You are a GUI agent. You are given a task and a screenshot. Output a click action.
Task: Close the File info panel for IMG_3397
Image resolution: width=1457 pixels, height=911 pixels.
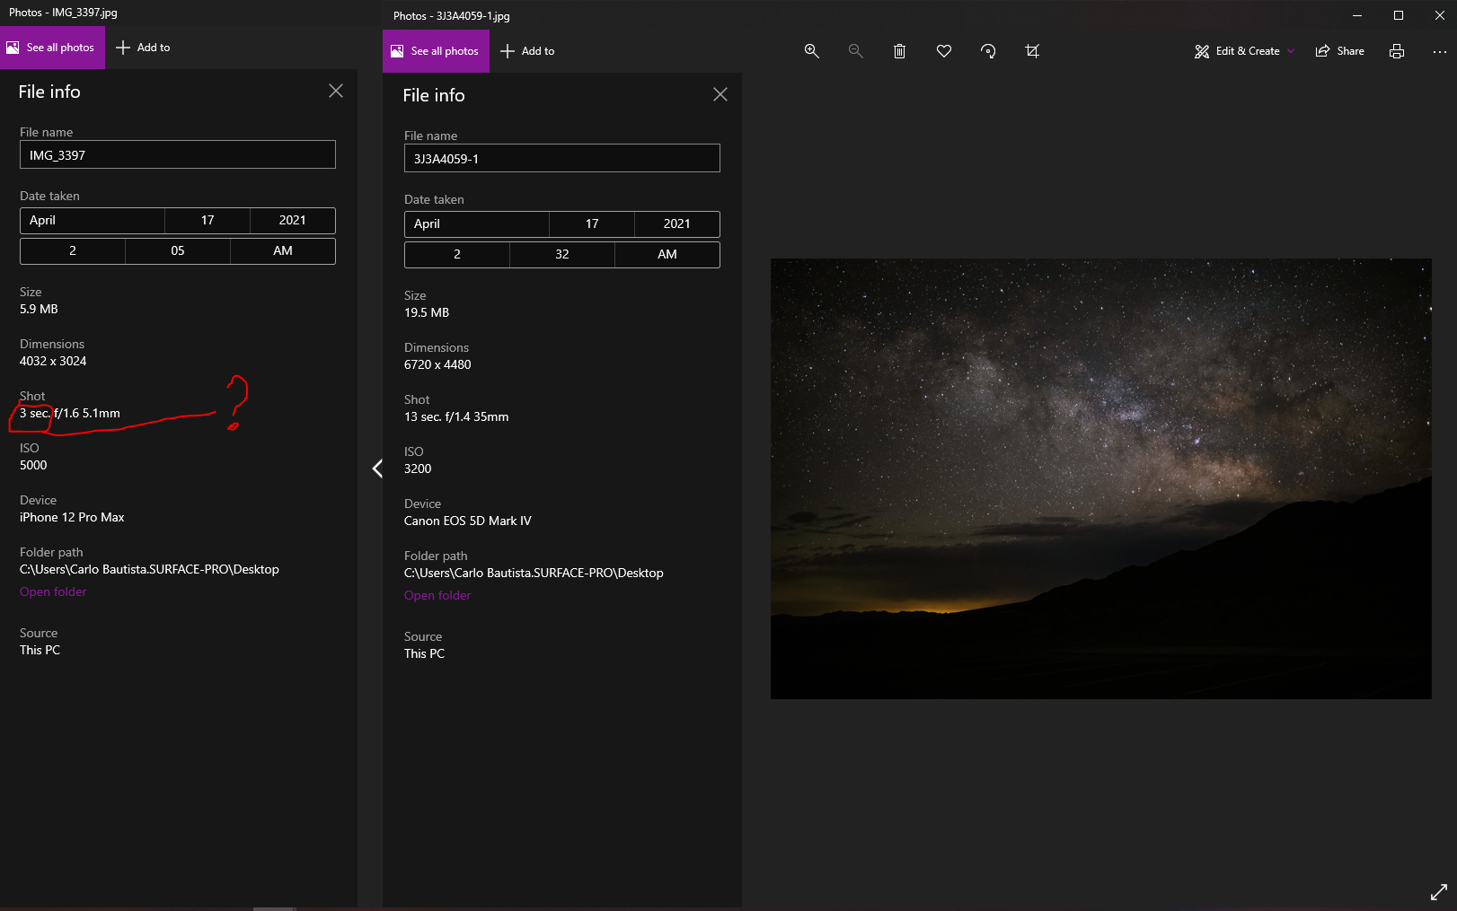[x=335, y=91]
